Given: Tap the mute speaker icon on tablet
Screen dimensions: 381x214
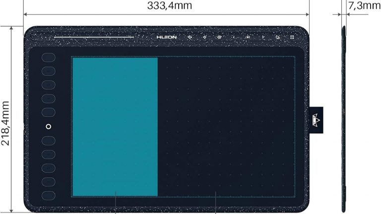Looking at the screenshot, I should [x=190, y=37].
